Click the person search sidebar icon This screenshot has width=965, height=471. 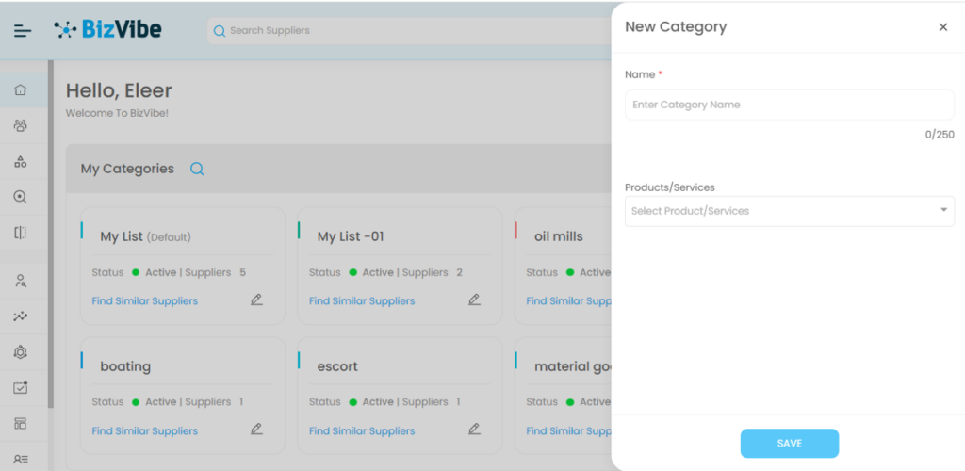click(21, 281)
